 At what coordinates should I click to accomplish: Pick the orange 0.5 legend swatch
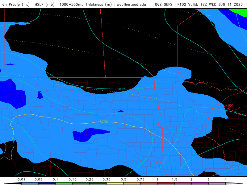pyautogui.click(x=132, y=183)
